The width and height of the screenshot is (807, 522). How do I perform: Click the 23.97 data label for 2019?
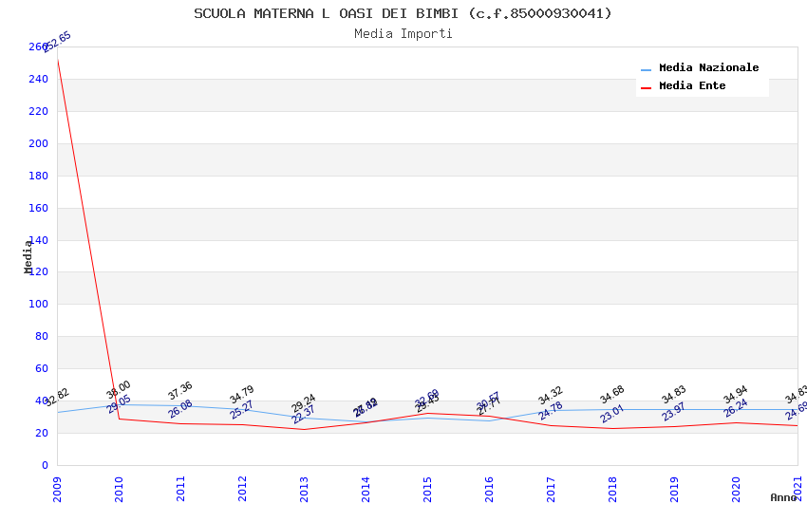(674, 411)
